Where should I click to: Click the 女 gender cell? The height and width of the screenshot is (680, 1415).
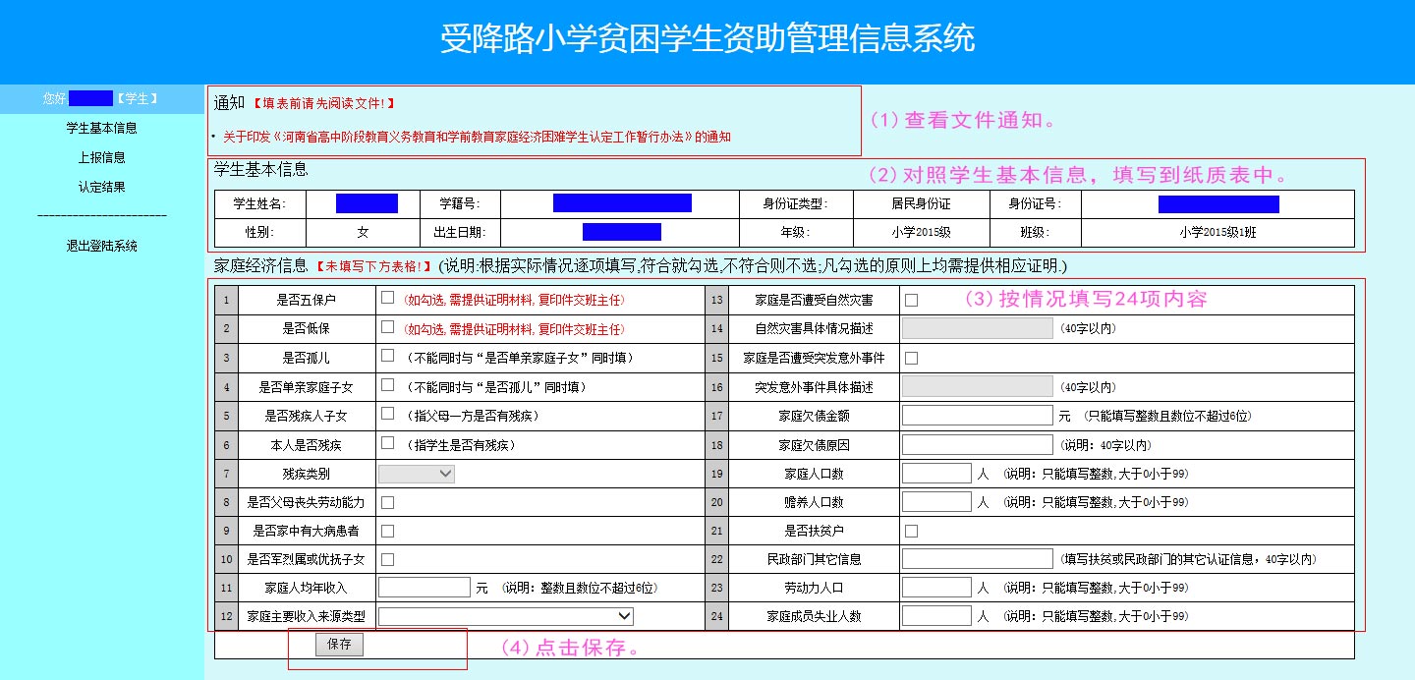point(363,233)
